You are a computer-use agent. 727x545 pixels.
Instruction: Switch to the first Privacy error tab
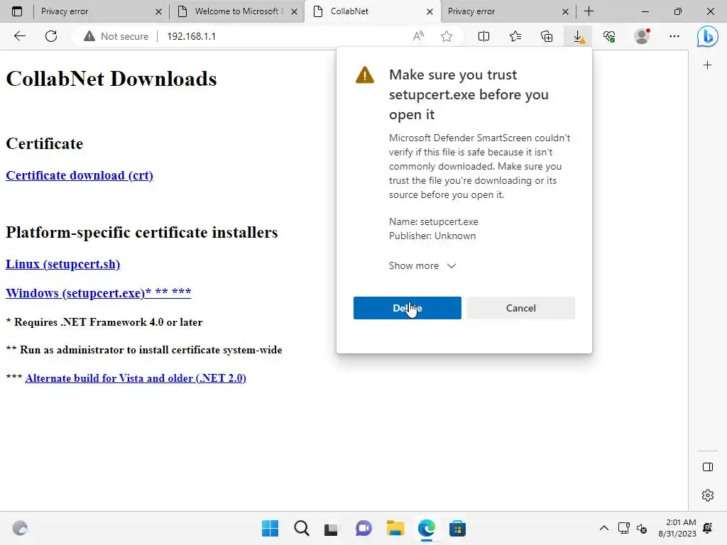tap(93, 11)
